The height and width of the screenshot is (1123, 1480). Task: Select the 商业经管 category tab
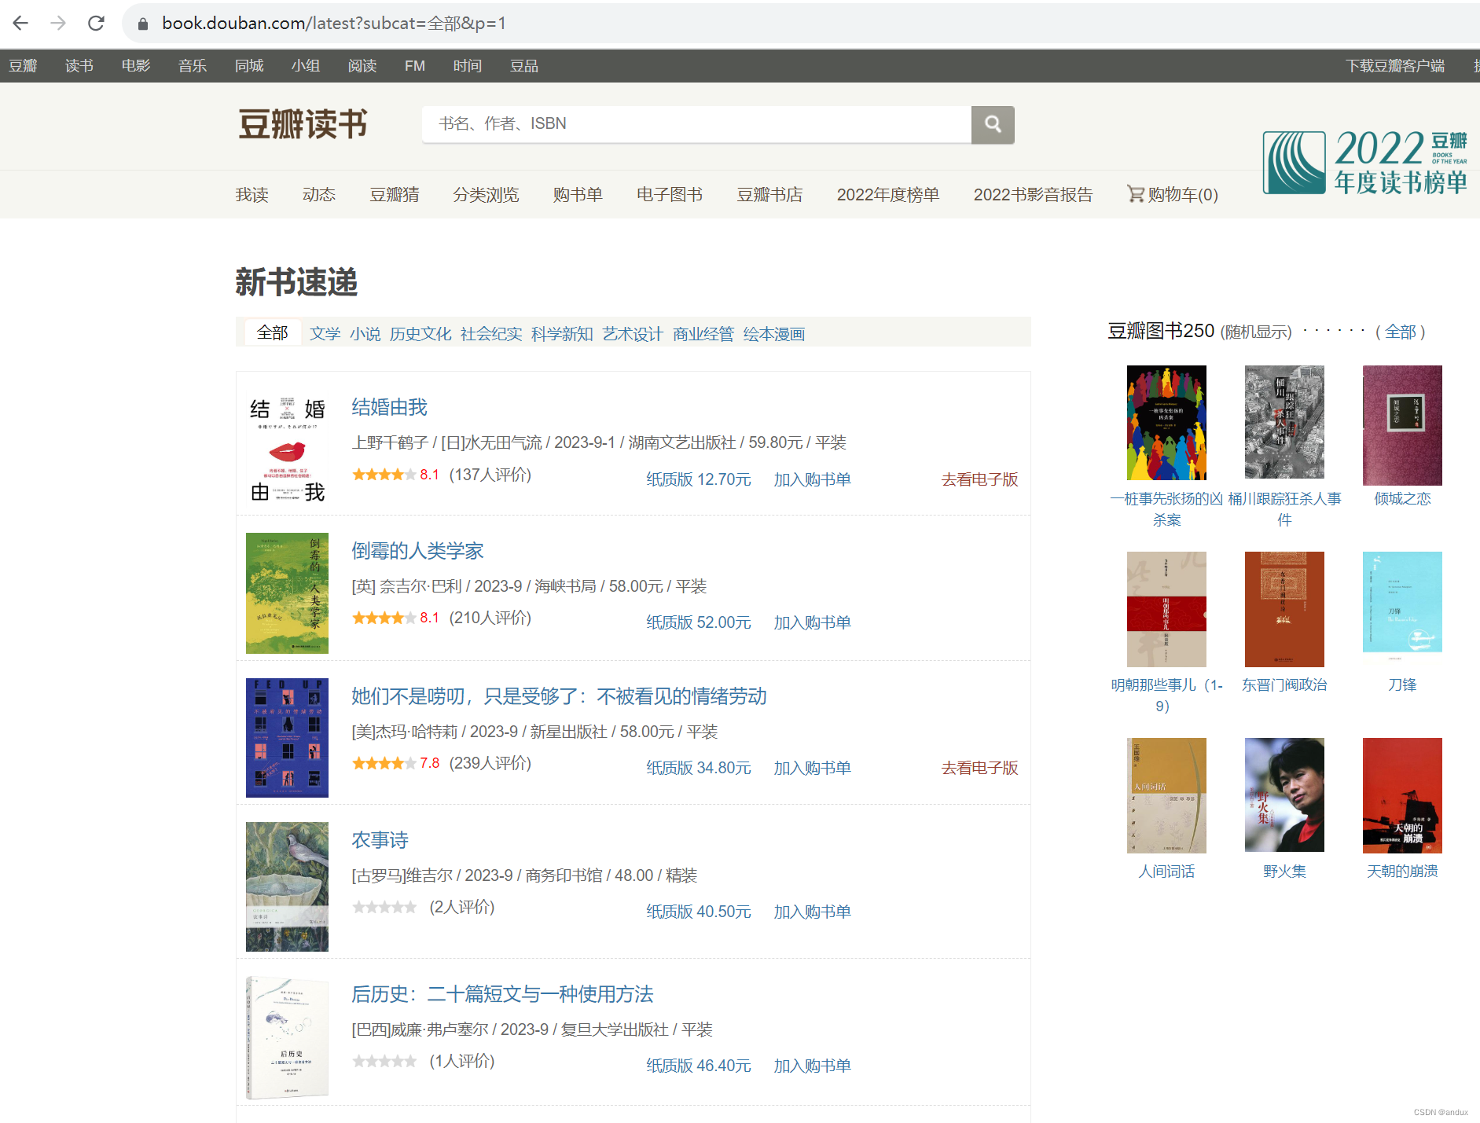(x=703, y=334)
